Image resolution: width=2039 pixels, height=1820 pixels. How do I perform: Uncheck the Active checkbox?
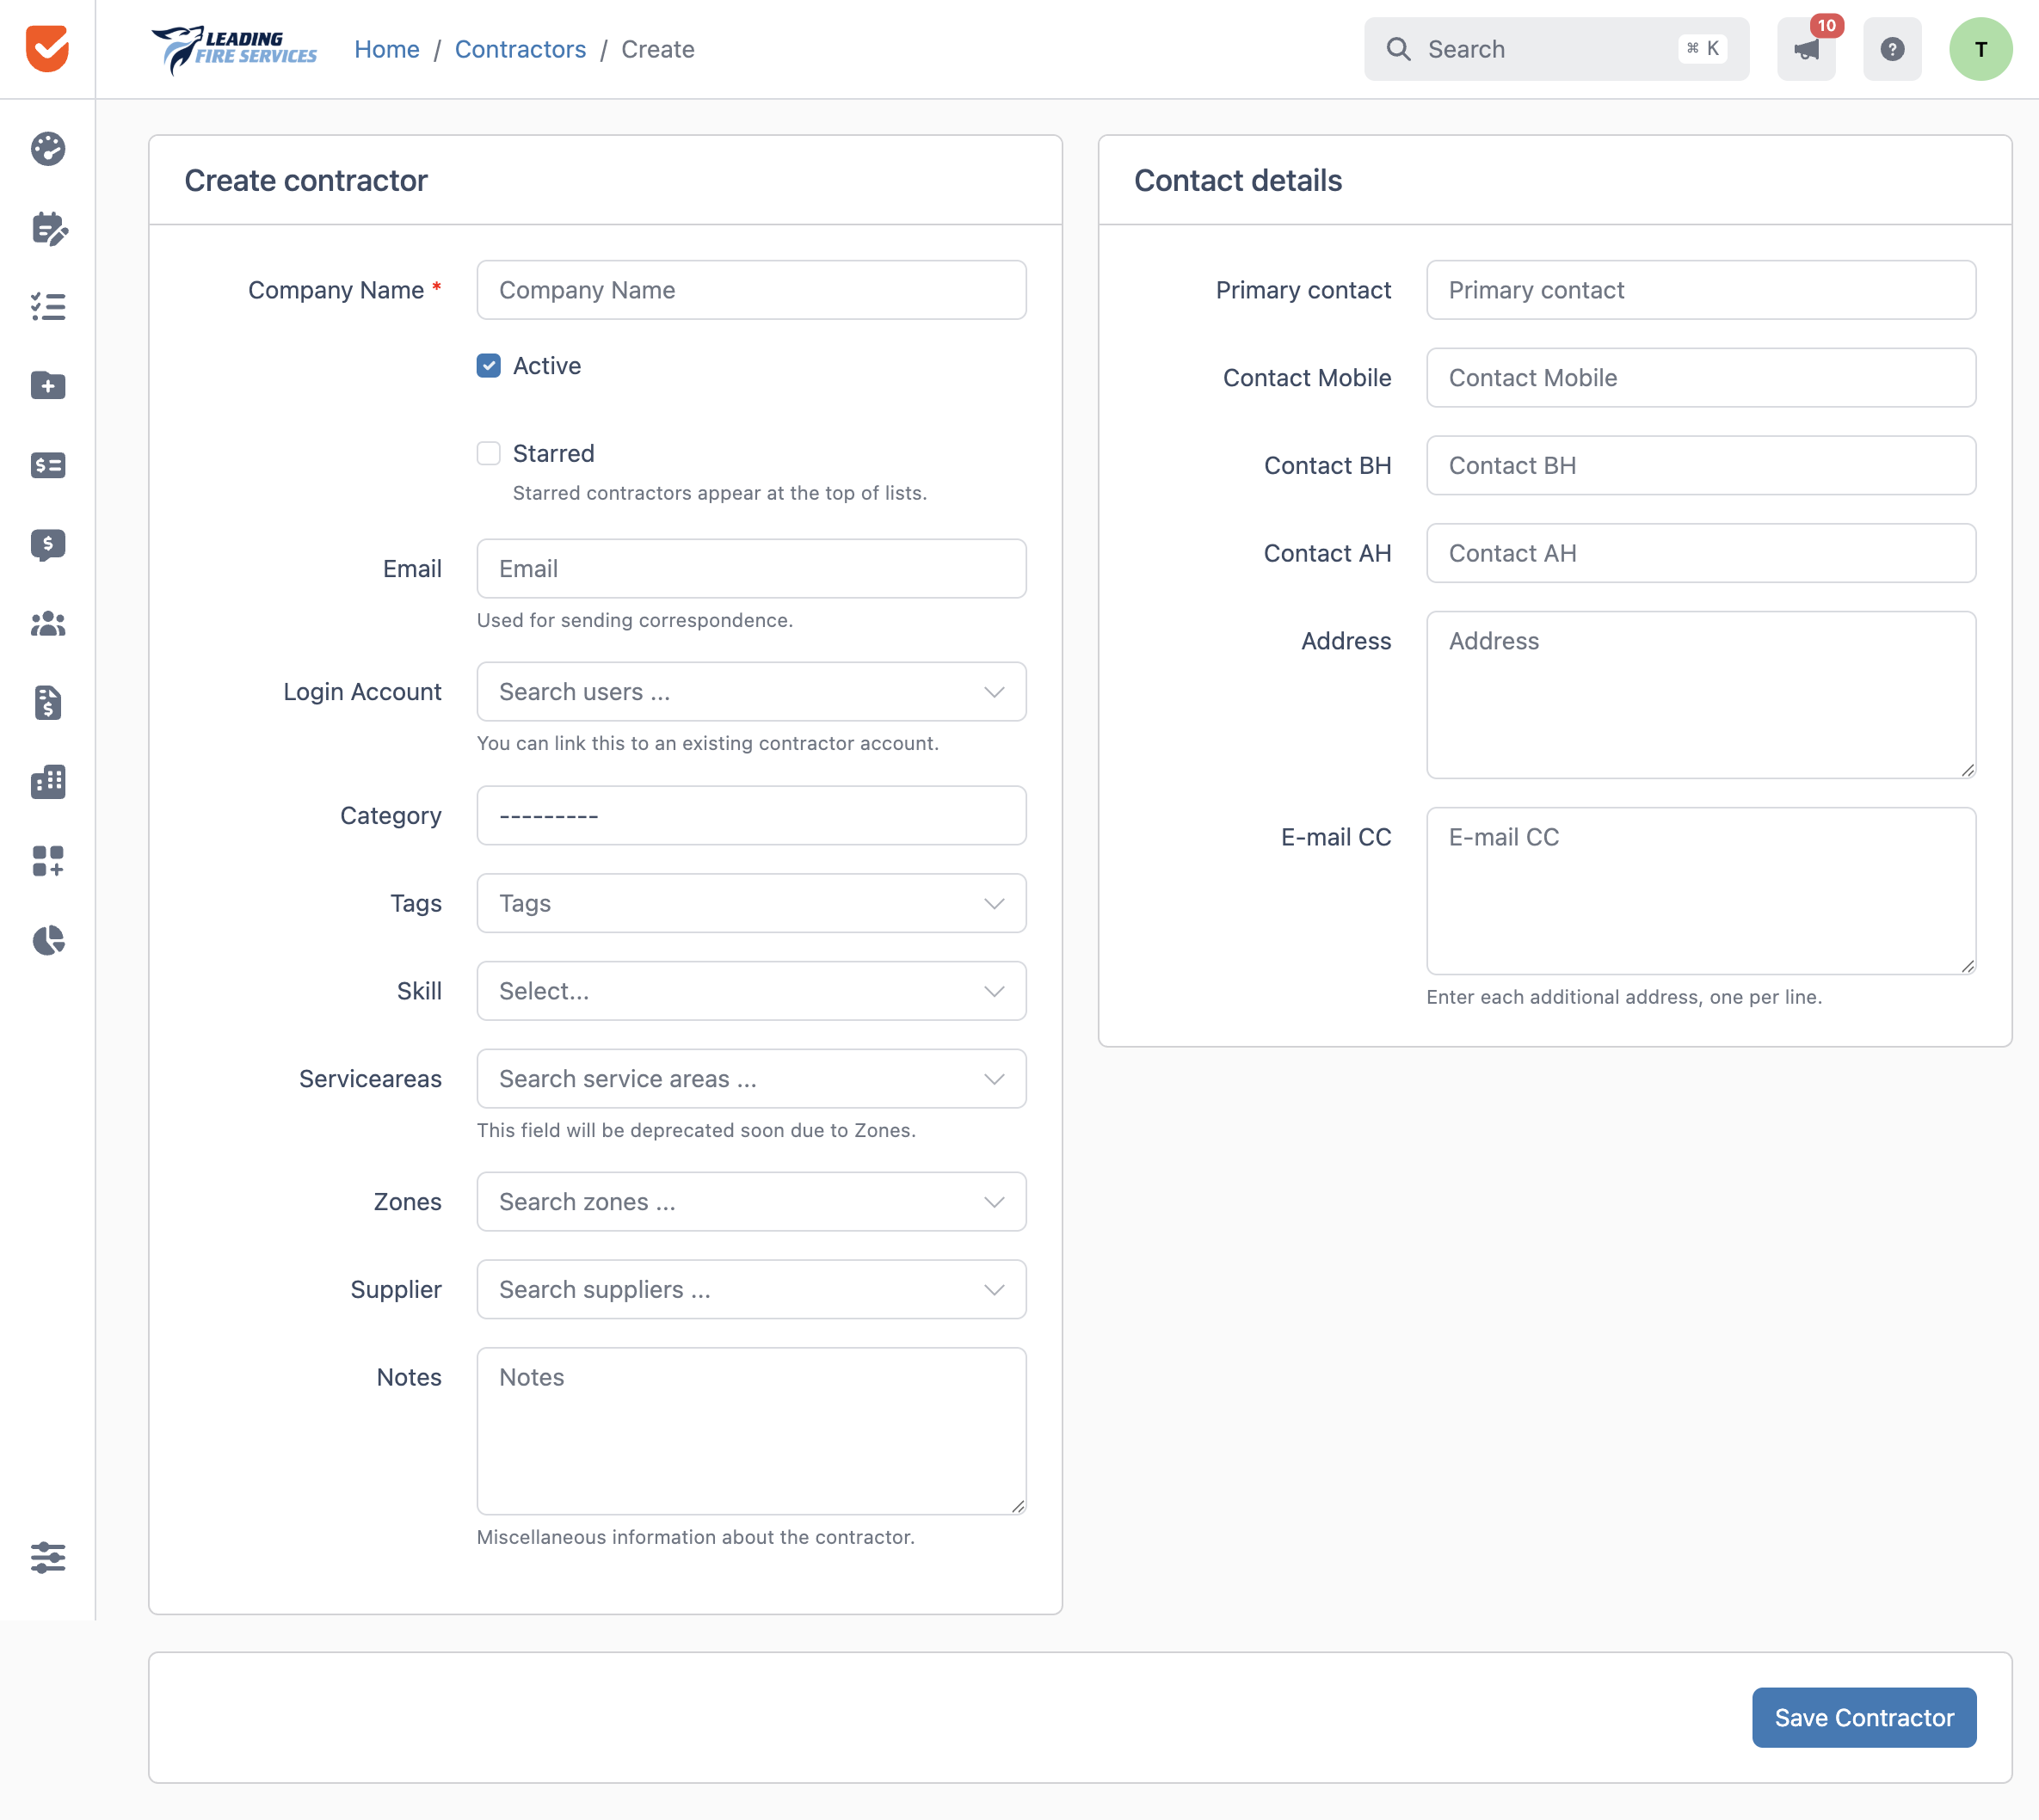[x=488, y=366]
